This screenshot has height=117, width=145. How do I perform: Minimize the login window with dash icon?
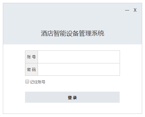pos(127,10)
